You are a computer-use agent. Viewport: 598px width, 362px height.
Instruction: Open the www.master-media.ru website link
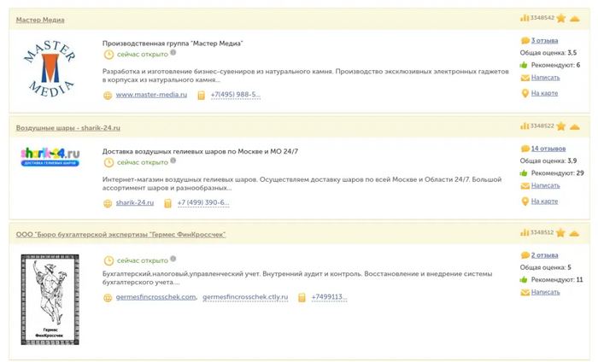[x=151, y=95]
